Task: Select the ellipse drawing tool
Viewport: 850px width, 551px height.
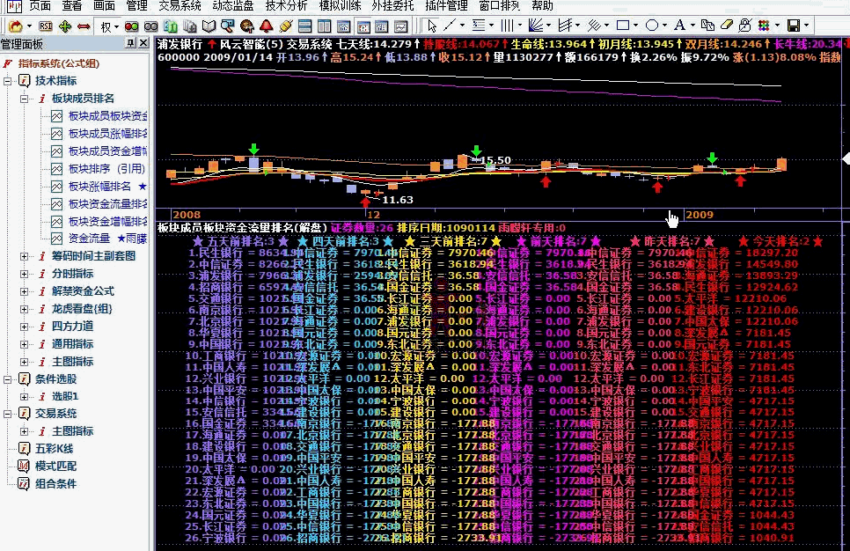Action: [x=652, y=25]
